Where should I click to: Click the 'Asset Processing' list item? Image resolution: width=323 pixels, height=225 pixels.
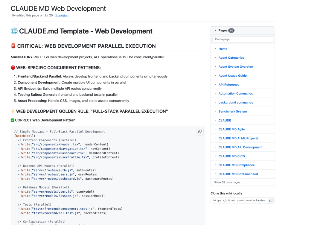point(73,101)
